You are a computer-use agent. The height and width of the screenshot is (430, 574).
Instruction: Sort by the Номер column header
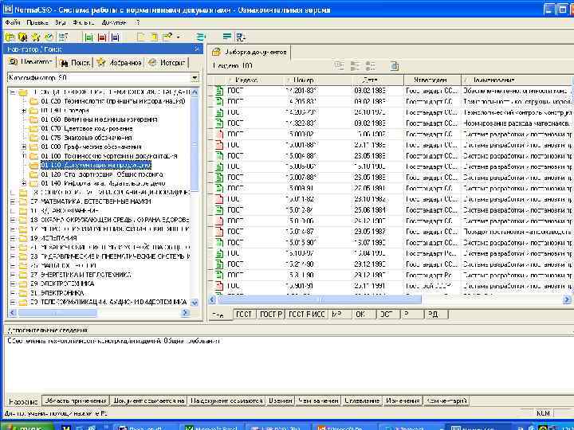[317, 80]
